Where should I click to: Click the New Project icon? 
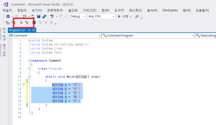tap(25, 16)
